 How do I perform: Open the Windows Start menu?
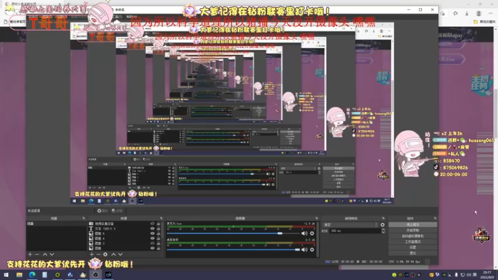click(6, 274)
